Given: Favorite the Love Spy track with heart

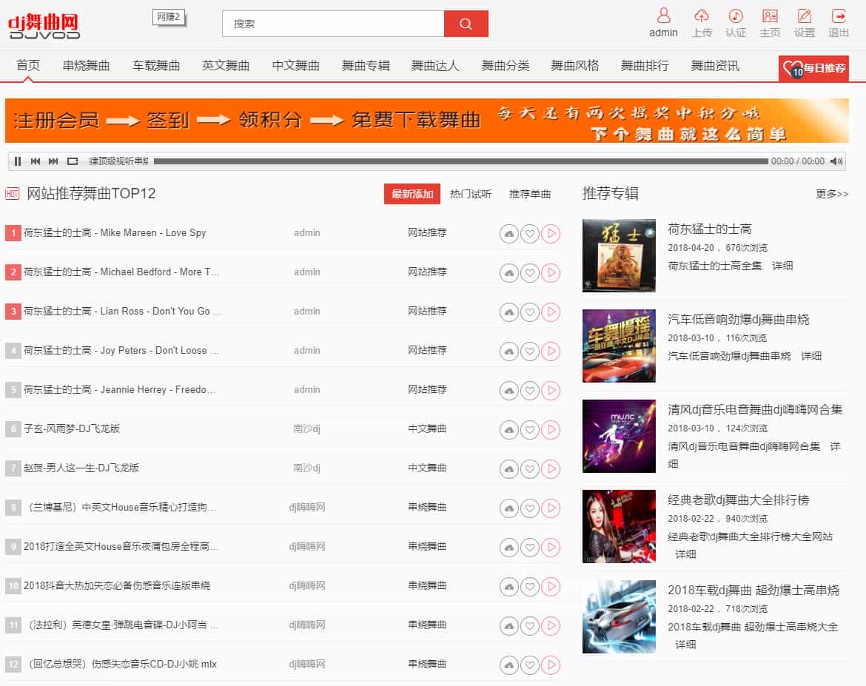Looking at the screenshot, I should pos(529,234).
